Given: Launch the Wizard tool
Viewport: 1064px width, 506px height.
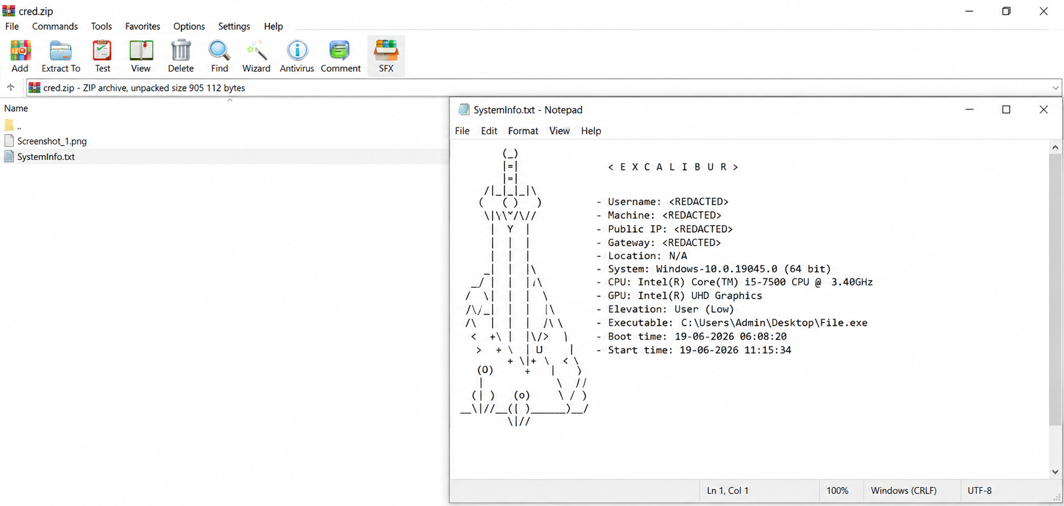Looking at the screenshot, I should [x=256, y=56].
